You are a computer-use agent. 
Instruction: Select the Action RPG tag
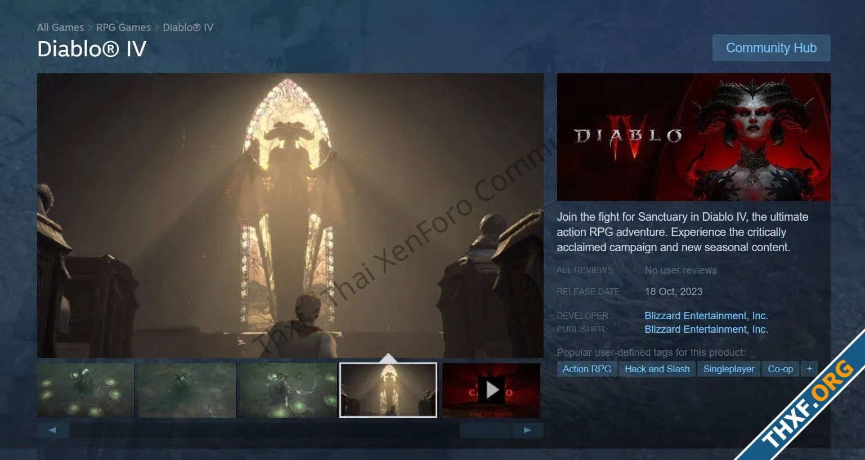587,369
